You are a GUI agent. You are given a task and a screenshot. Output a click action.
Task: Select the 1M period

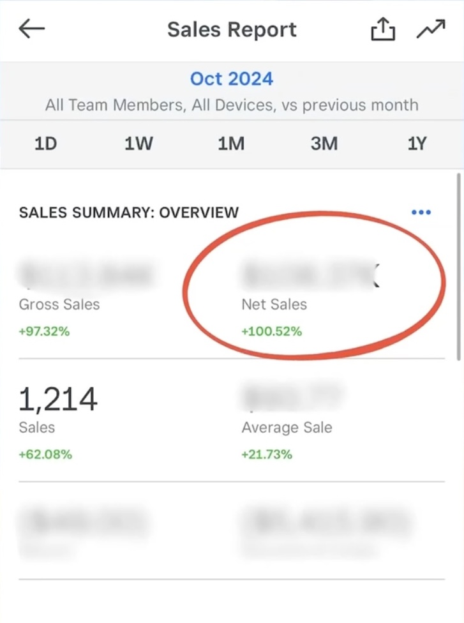231,144
